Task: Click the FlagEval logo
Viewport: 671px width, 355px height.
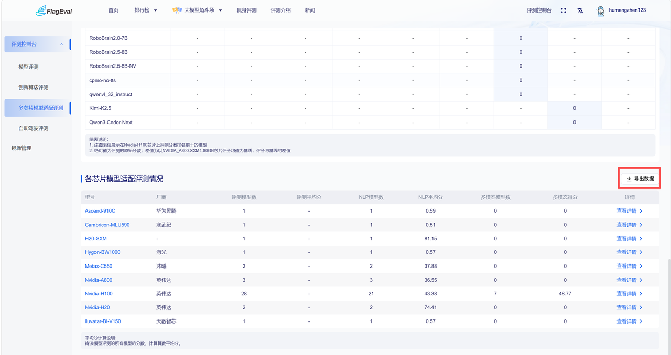Action: (54, 10)
